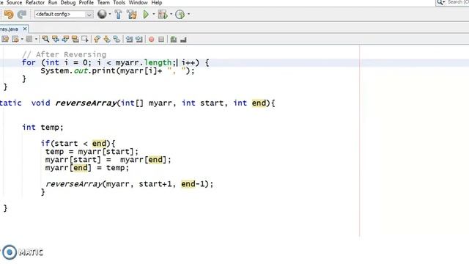Click the Uncomment lines icon

(183, 39)
